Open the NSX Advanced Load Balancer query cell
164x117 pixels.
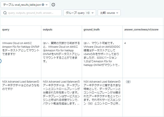coord(21,97)
